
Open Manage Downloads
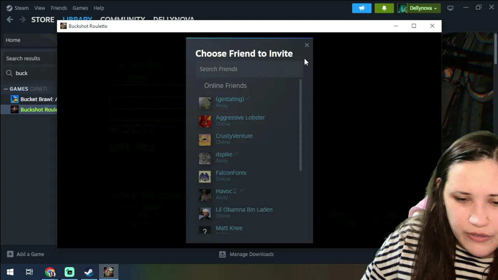coord(252,254)
